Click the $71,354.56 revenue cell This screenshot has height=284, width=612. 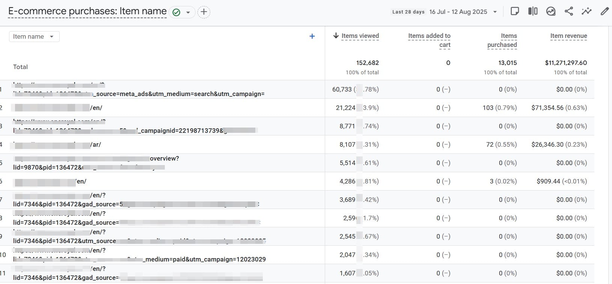point(559,108)
